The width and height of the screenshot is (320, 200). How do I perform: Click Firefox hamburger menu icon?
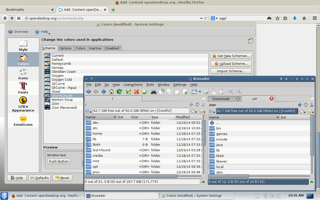tap(315, 18)
